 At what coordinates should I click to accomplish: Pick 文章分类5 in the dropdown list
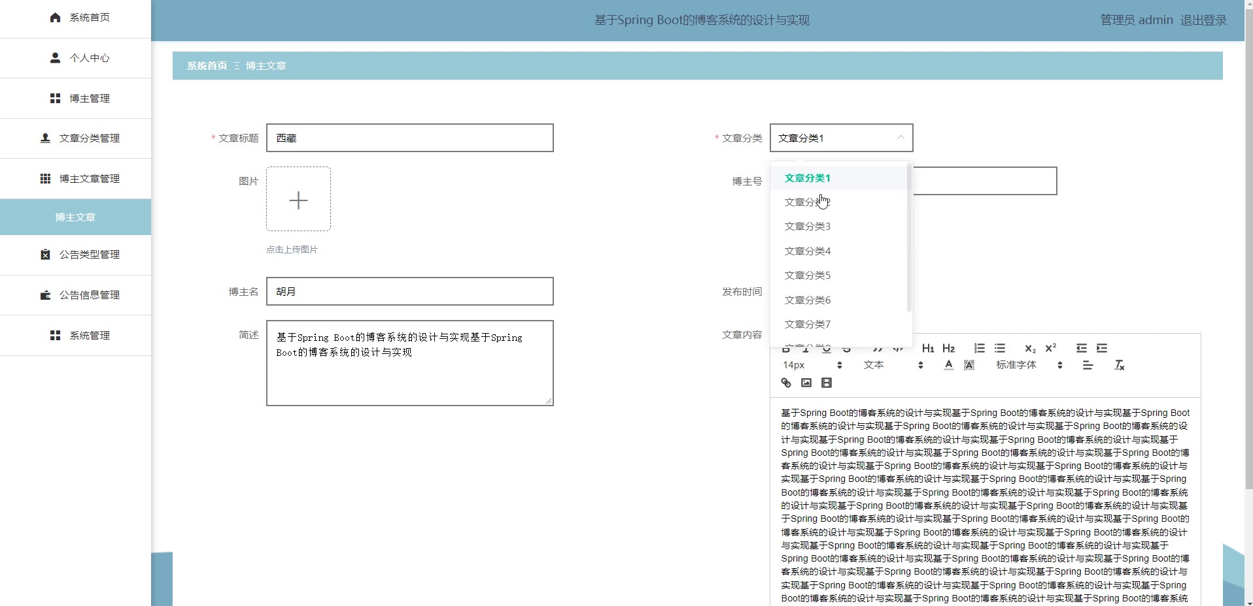839,276
